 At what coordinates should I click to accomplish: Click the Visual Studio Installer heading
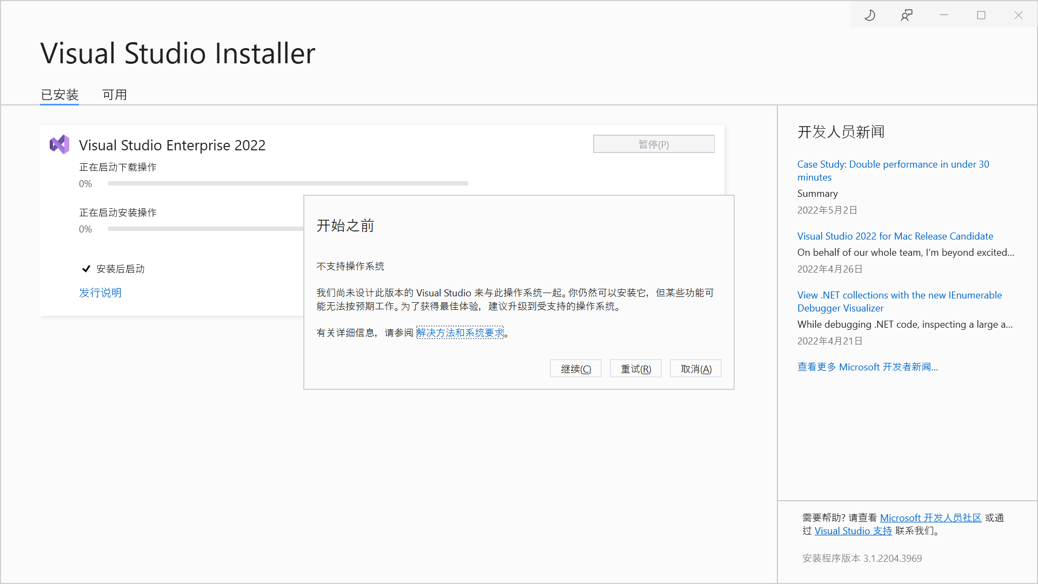click(178, 53)
